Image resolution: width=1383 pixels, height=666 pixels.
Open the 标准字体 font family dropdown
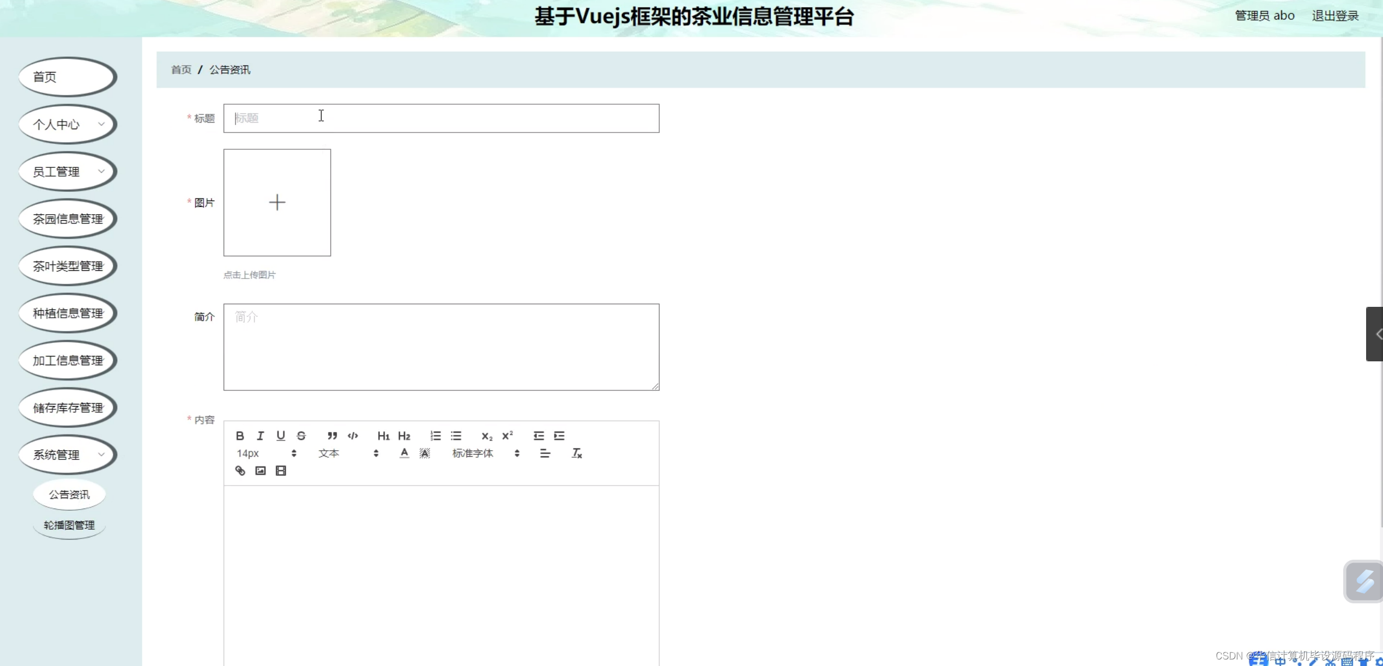click(x=485, y=453)
